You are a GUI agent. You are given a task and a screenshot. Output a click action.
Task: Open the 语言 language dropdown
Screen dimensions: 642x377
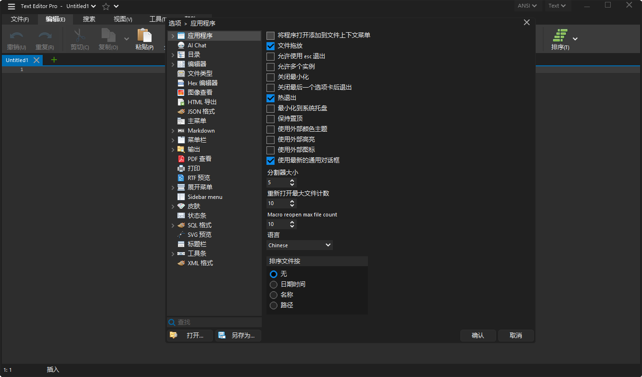tap(299, 245)
